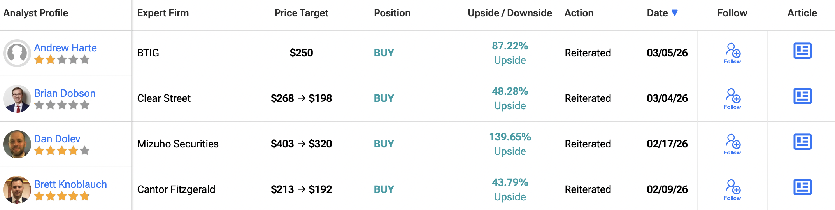Click Brett Knoblauch's profile photo

coord(17,190)
